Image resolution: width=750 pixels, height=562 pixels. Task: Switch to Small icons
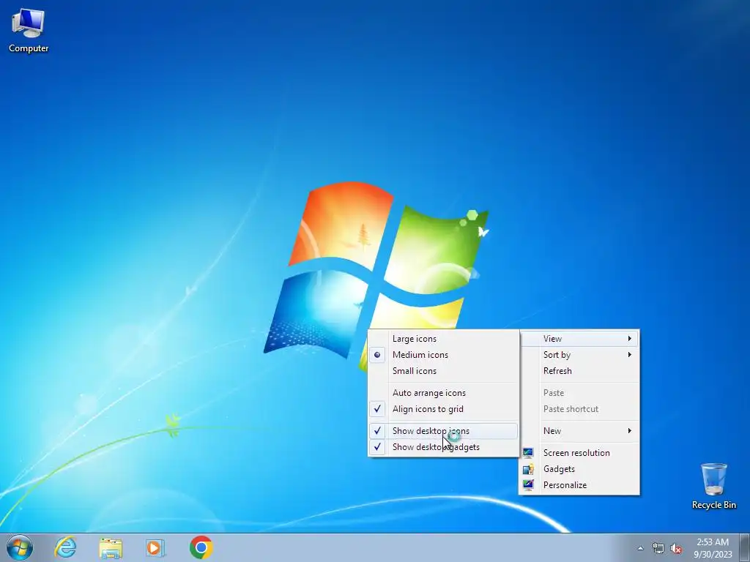pyautogui.click(x=443, y=371)
